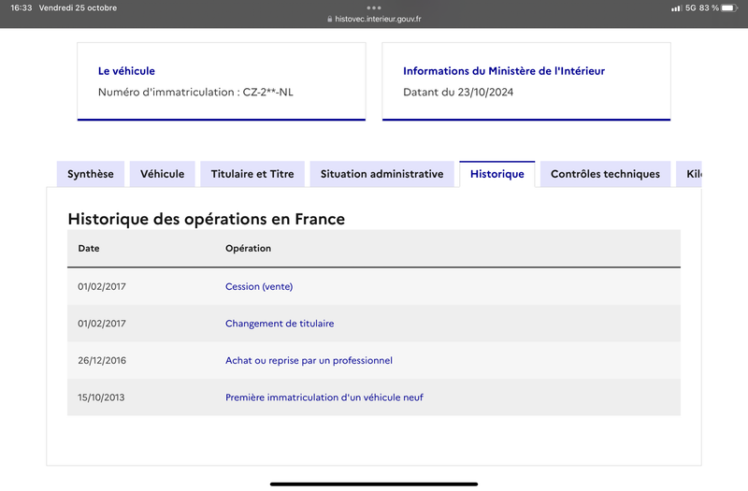Open the Contrôles techniques tab

click(x=605, y=174)
